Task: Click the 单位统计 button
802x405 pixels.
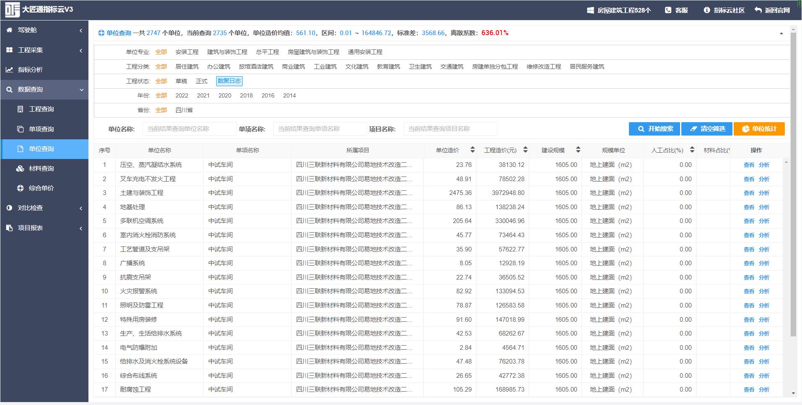Action: 759,129
